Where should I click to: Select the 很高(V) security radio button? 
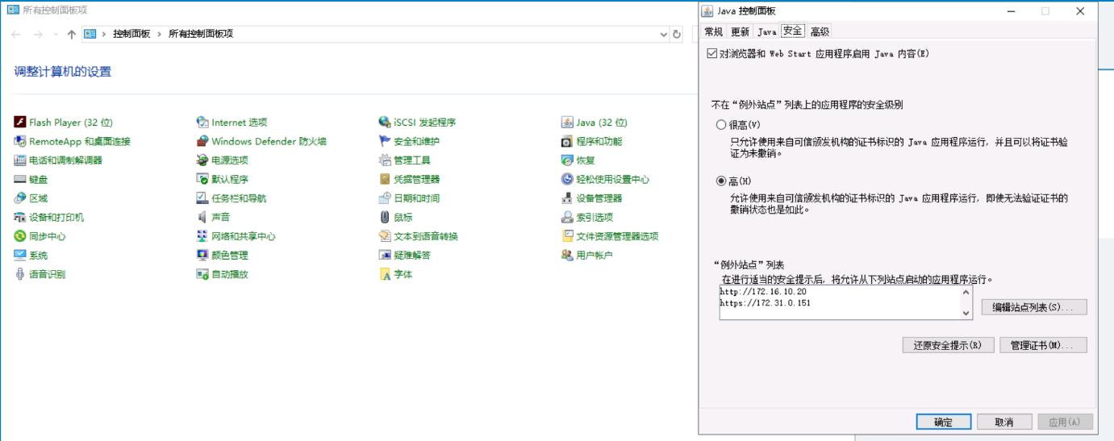click(721, 125)
